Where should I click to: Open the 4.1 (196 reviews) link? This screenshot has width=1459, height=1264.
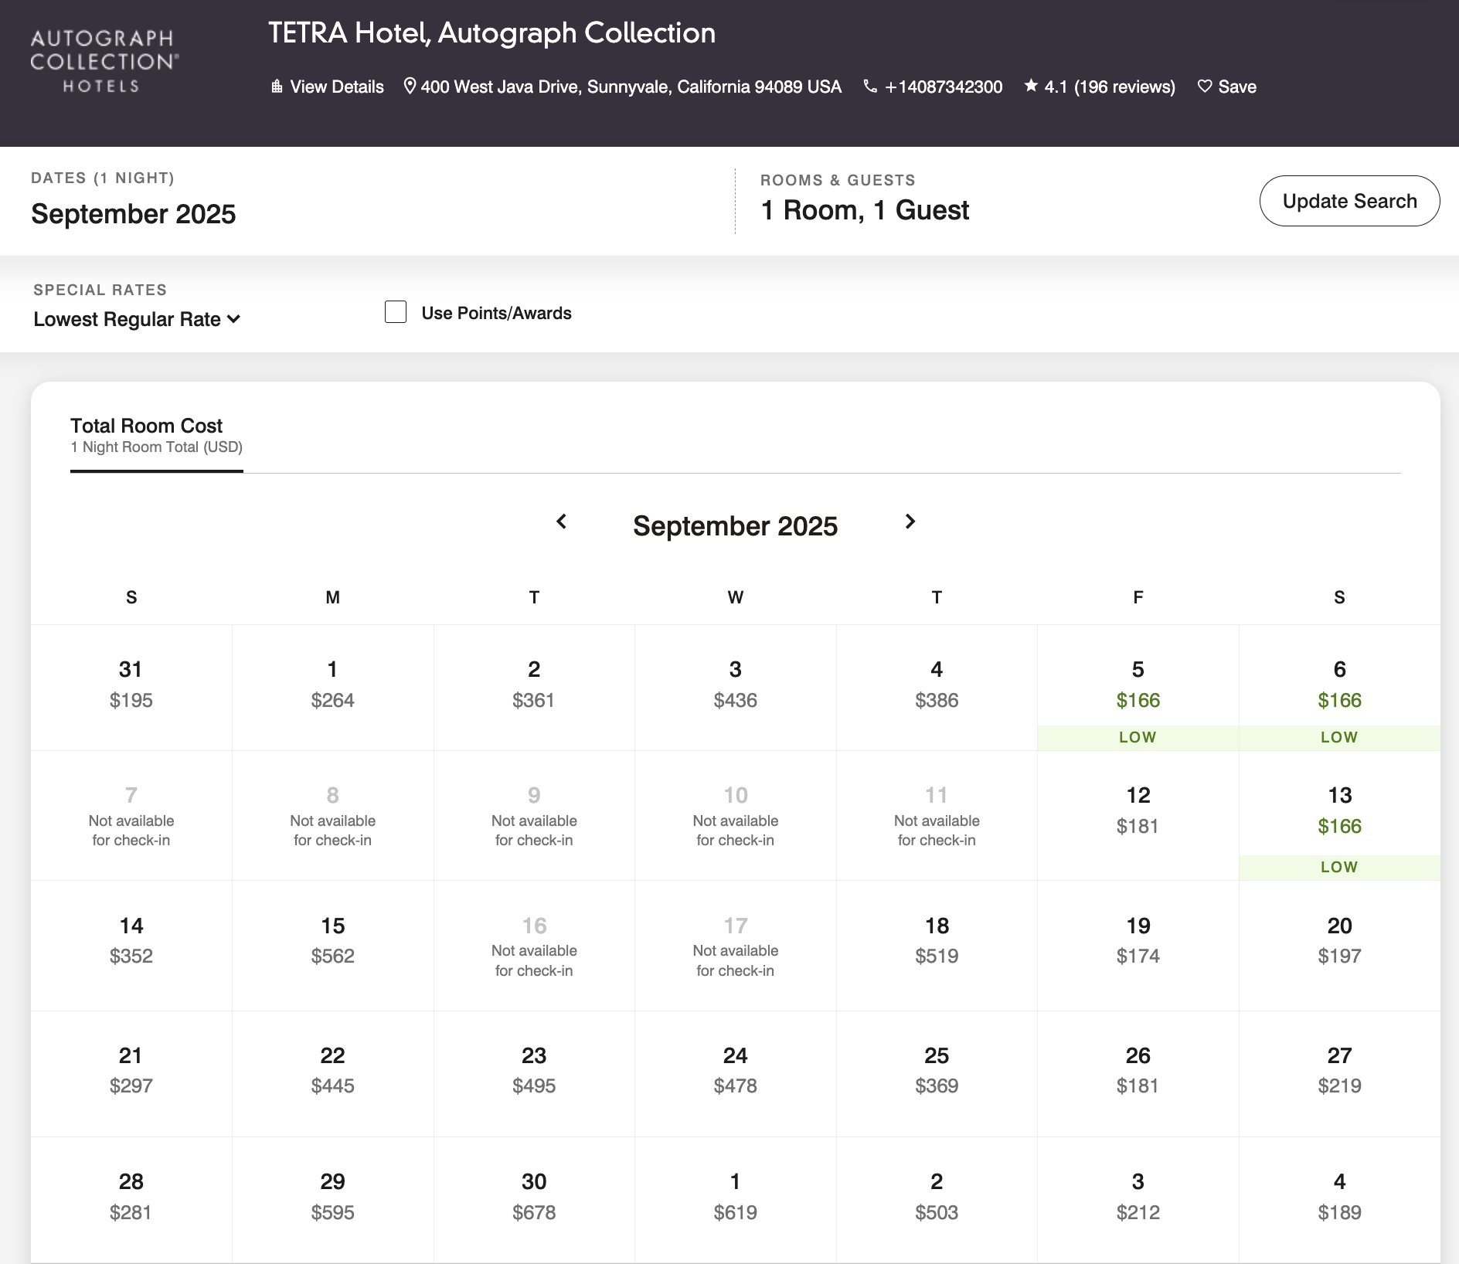pos(1110,87)
